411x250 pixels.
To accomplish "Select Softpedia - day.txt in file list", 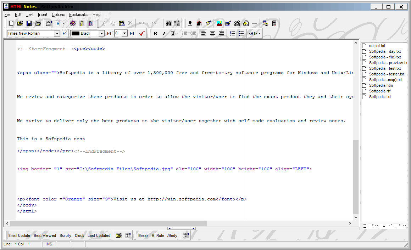I will tap(385, 52).
